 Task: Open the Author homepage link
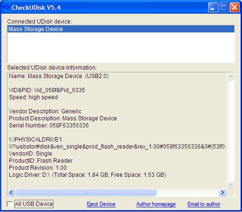pos(156,204)
